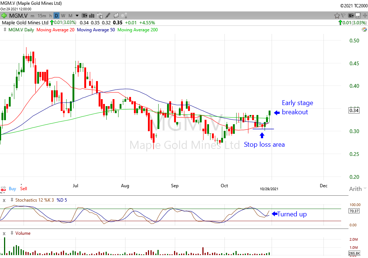Click the 'Turned up' annotation text
The height and width of the screenshot is (258, 368).
[292, 214]
